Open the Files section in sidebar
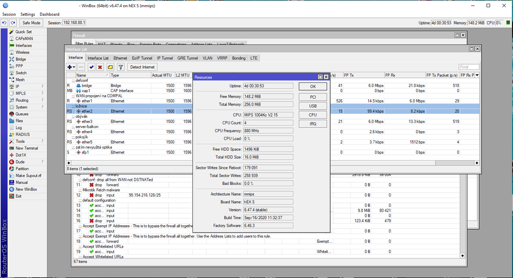Screen dimensions: 513x278 pyautogui.click(x=19, y=121)
